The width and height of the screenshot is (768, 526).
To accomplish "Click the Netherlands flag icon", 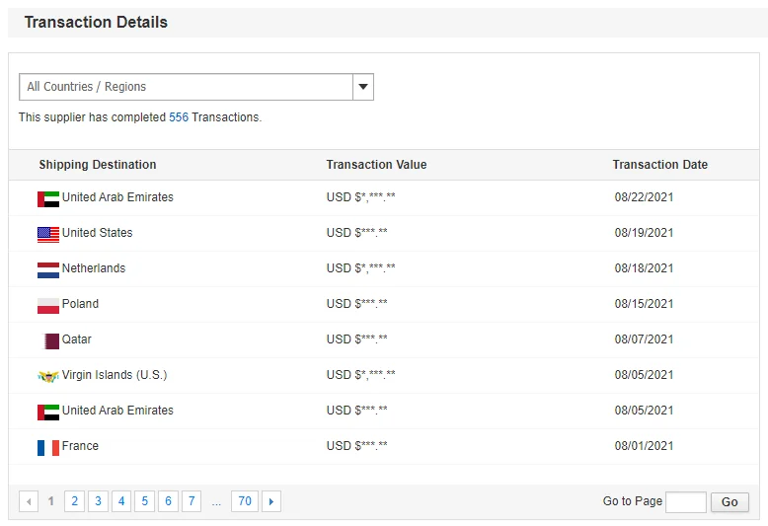I will point(47,269).
